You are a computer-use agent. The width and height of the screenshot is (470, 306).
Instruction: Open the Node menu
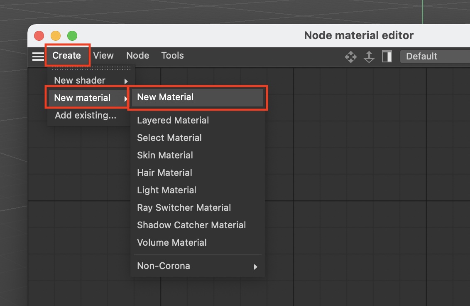tap(137, 56)
